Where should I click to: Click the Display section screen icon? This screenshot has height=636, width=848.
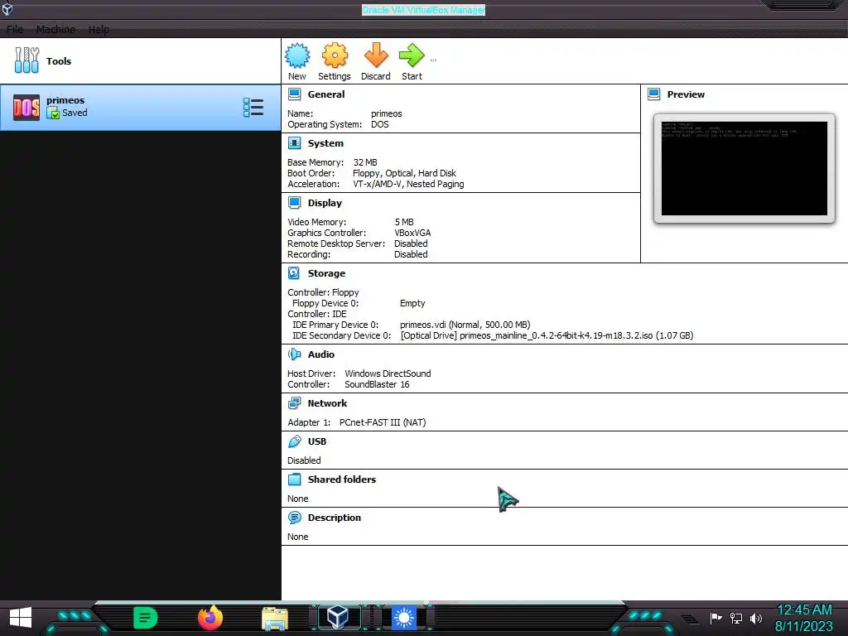tap(294, 203)
